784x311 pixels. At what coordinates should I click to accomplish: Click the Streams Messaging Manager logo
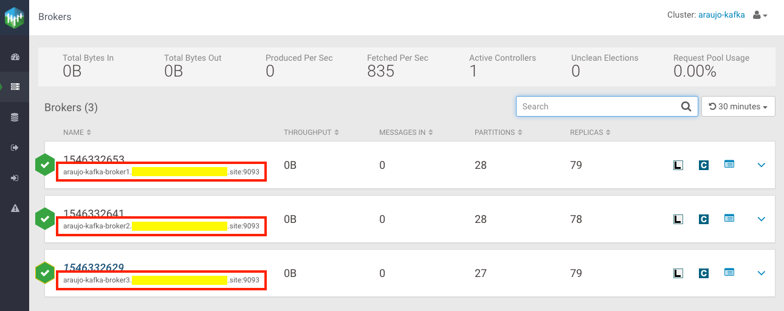point(15,18)
